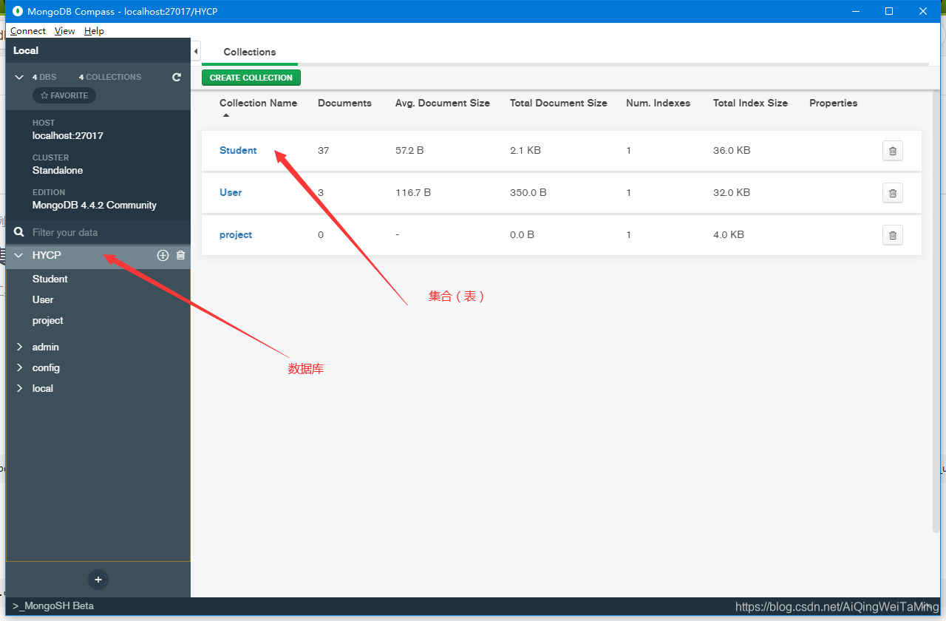This screenshot has height=621, width=946.
Task: Refresh the databases list
Action: click(x=177, y=77)
